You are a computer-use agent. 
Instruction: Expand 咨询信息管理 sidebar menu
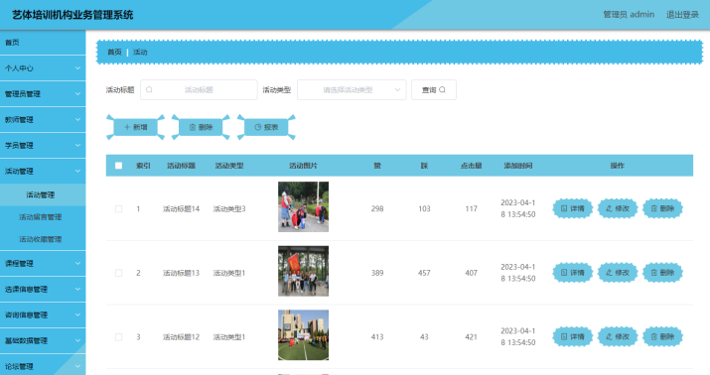[43, 315]
